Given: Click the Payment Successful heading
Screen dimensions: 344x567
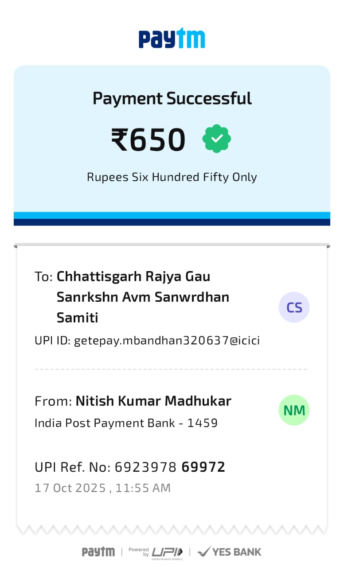Looking at the screenshot, I should 172,98.
